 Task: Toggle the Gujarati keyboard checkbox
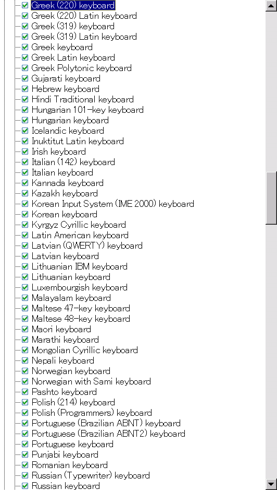25,78
